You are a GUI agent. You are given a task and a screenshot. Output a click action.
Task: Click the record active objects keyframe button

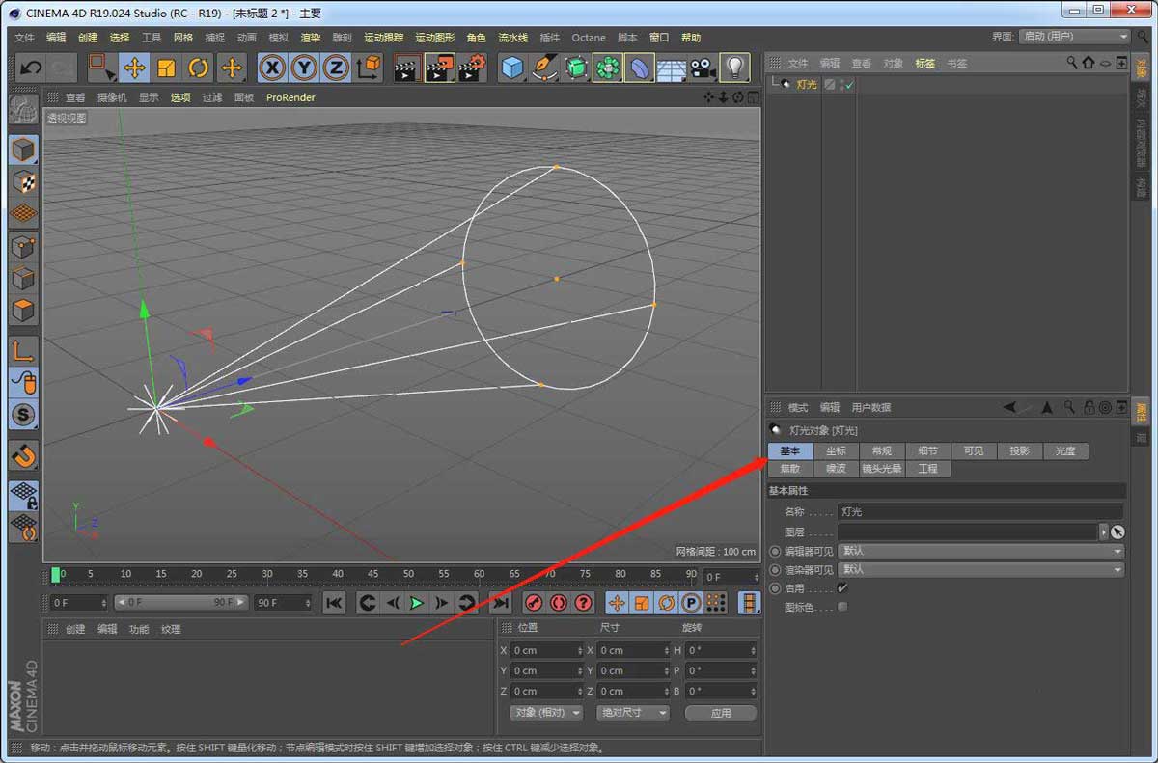coord(533,603)
